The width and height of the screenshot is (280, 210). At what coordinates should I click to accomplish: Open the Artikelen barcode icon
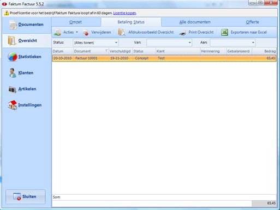13,89
